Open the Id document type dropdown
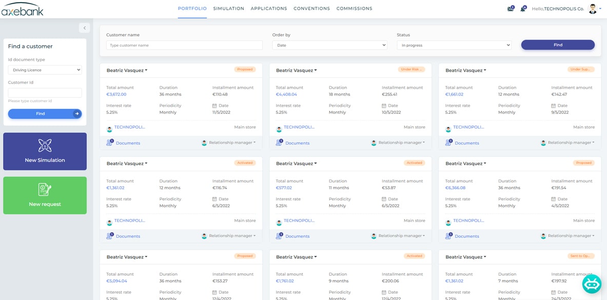The height and width of the screenshot is (300, 607). (45, 70)
